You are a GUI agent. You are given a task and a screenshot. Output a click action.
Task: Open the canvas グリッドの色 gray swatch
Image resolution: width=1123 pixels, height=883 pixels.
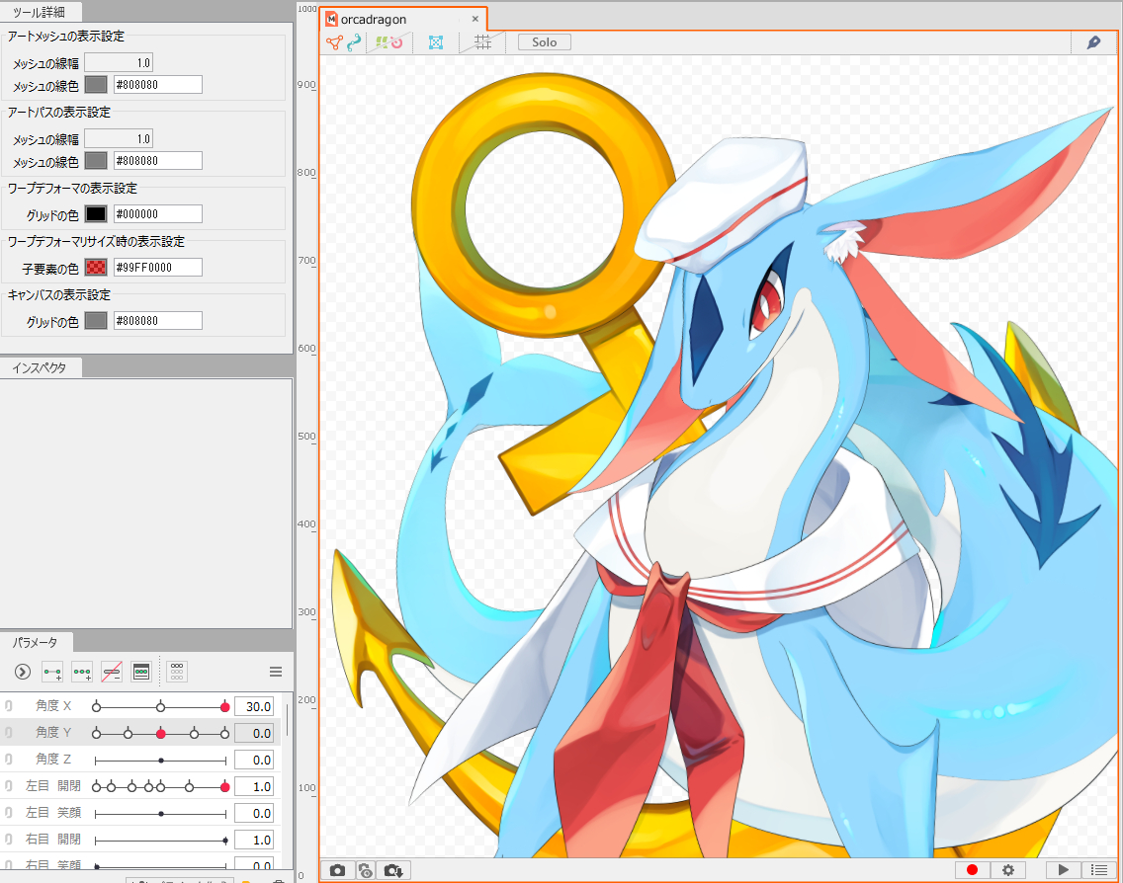(x=96, y=321)
